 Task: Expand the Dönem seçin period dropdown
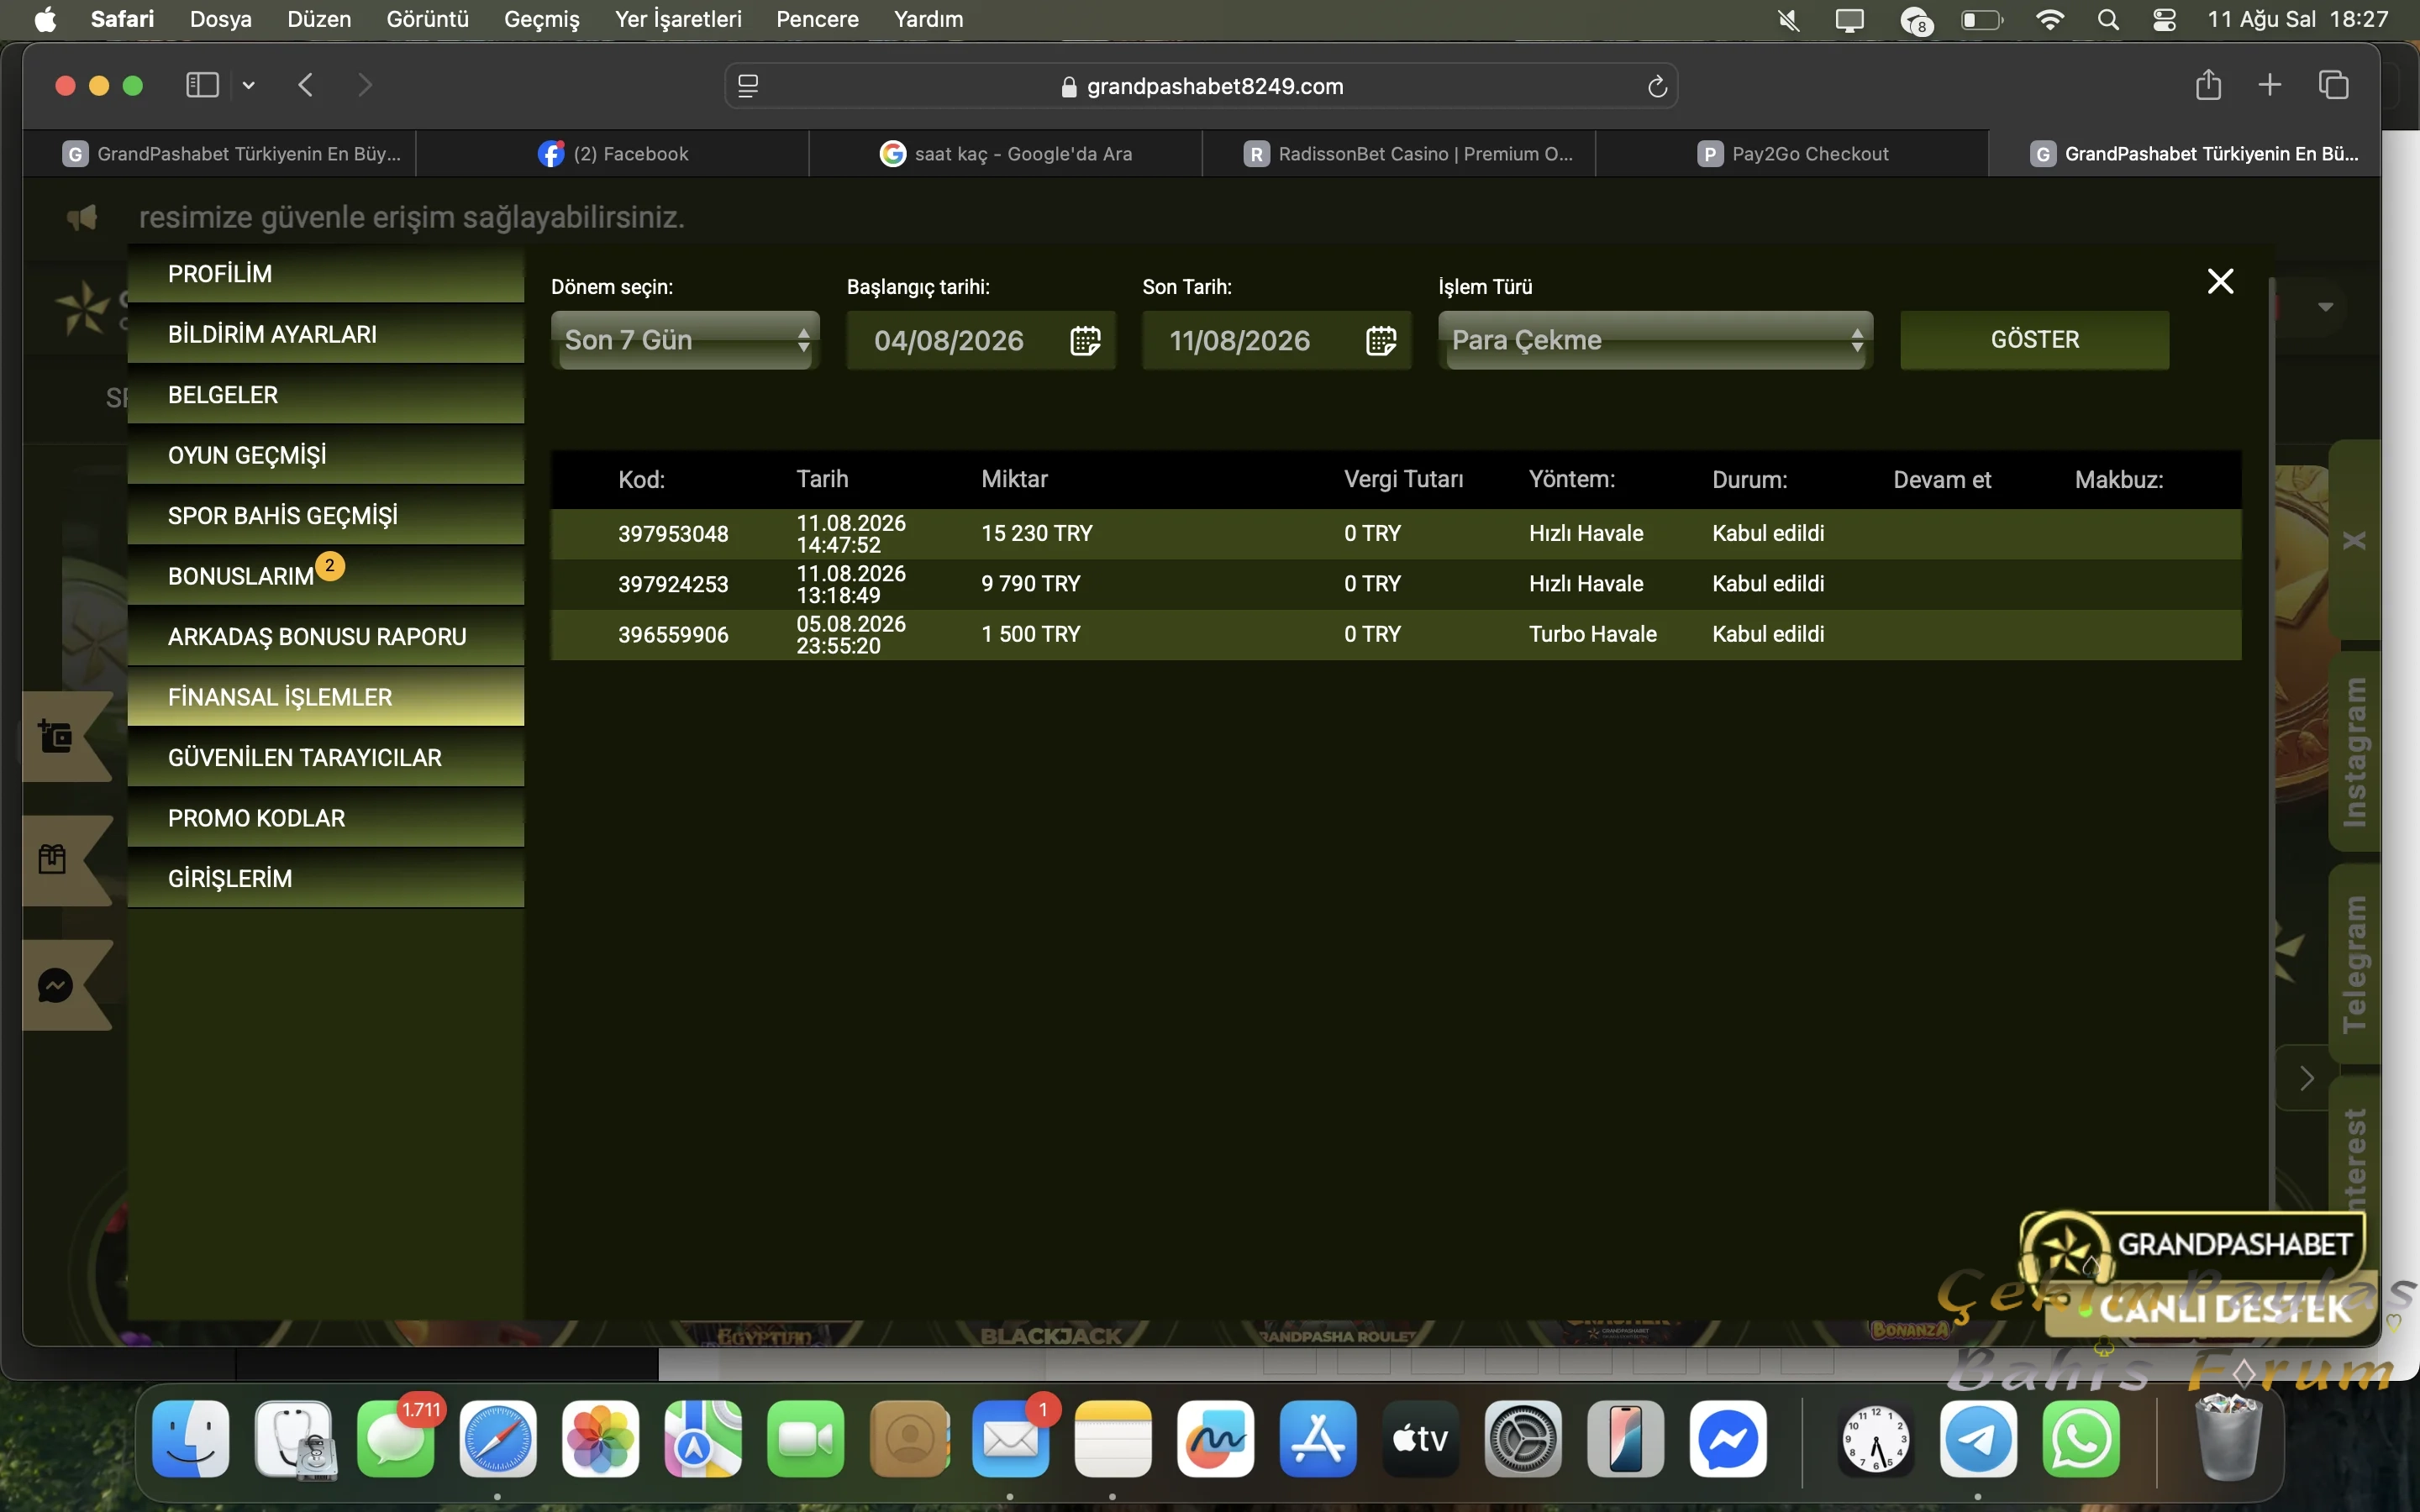pyautogui.click(x=686, y=340)
